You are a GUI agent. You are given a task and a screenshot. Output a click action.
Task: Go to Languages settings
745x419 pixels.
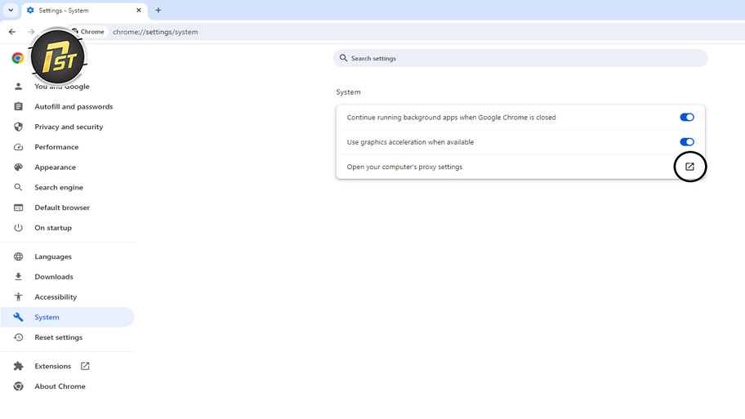pos(53,256)
